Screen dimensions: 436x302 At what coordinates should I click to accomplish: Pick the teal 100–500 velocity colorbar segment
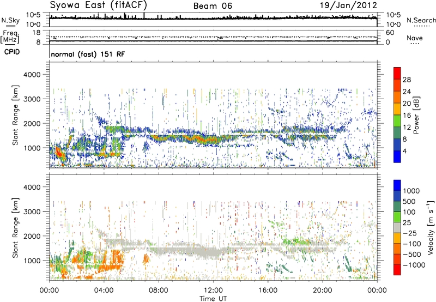[397, 207]
